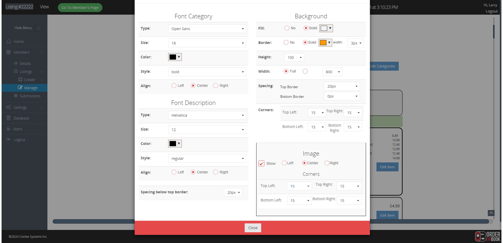This screenshot has width=503, height=243.
Task: Click the Database icon in sidebar
Action: click(9, 118)
